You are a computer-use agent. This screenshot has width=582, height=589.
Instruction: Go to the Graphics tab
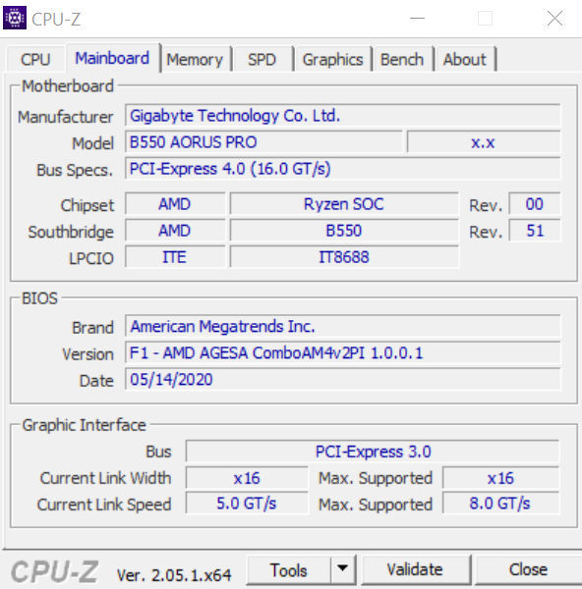332,59
